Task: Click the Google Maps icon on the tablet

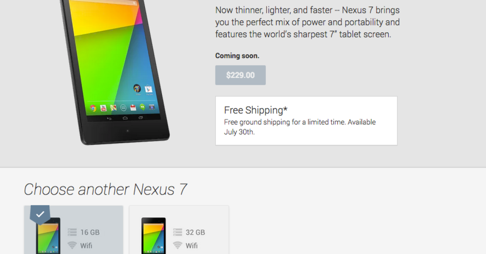Action: point(113,108)
